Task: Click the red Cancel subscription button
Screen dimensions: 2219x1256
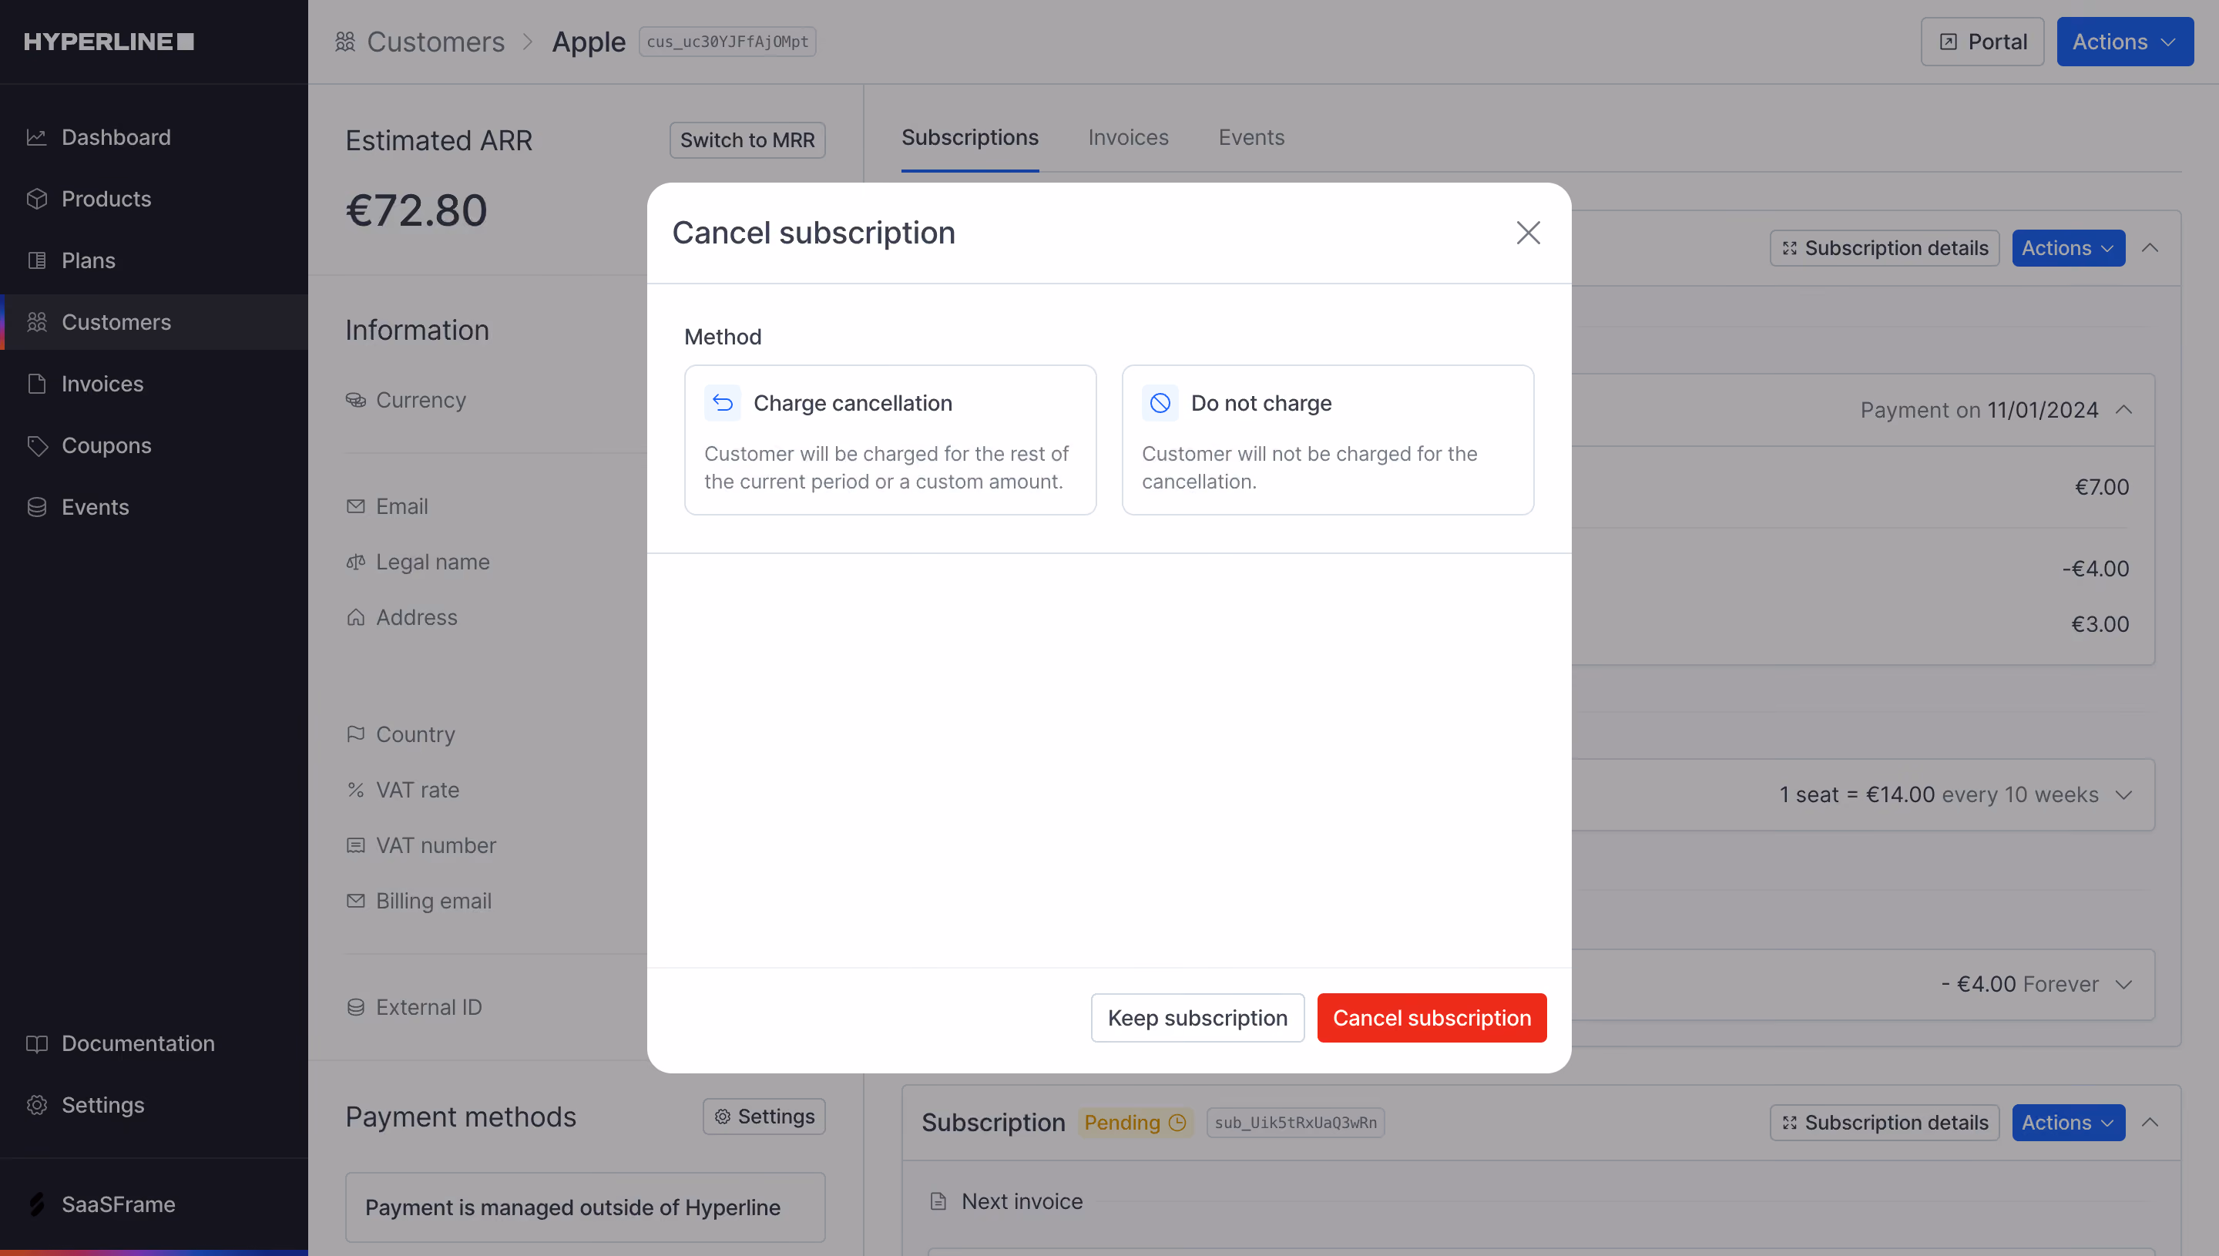Action: point(1432,1018)
